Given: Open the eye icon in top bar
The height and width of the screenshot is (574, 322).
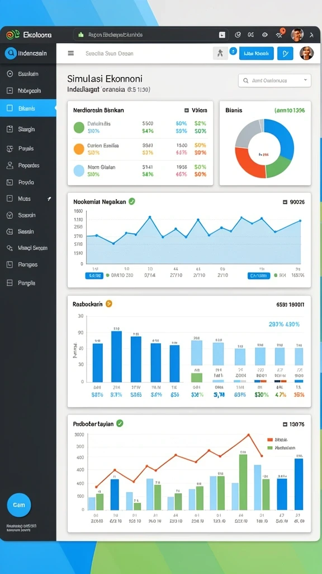Looking at the screenshot, I should point(265,35).
